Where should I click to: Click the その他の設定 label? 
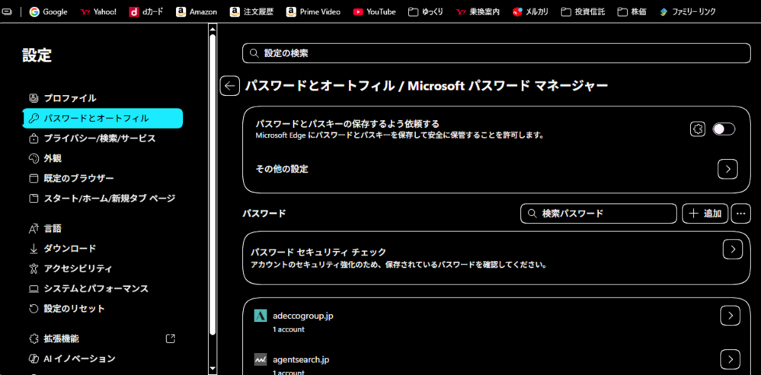click(282, 169)
